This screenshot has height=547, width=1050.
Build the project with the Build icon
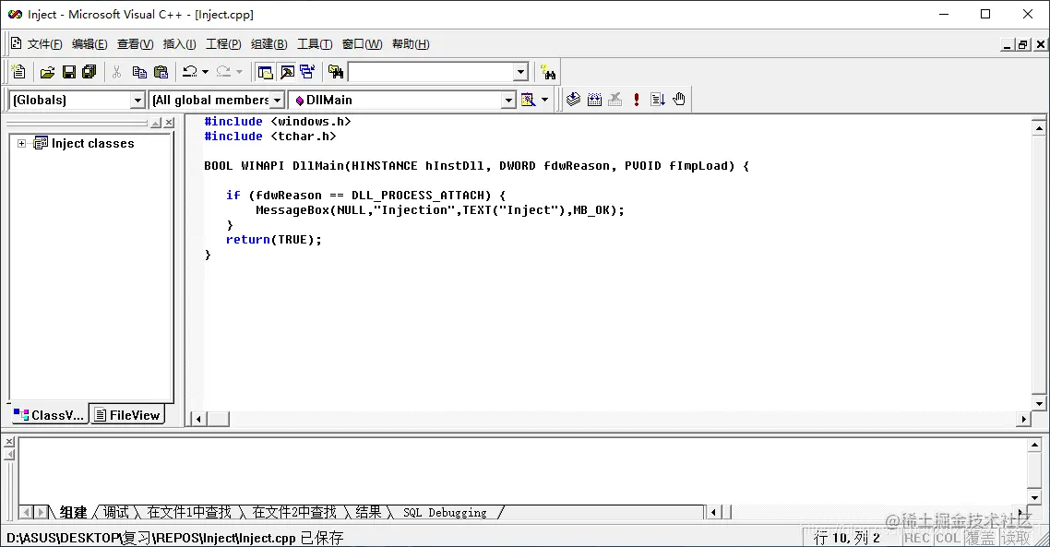(594, 100)
